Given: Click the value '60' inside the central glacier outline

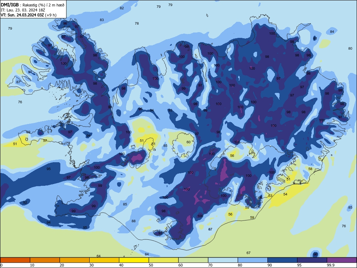Looking at the screenshot, I should tap(188, 142).
